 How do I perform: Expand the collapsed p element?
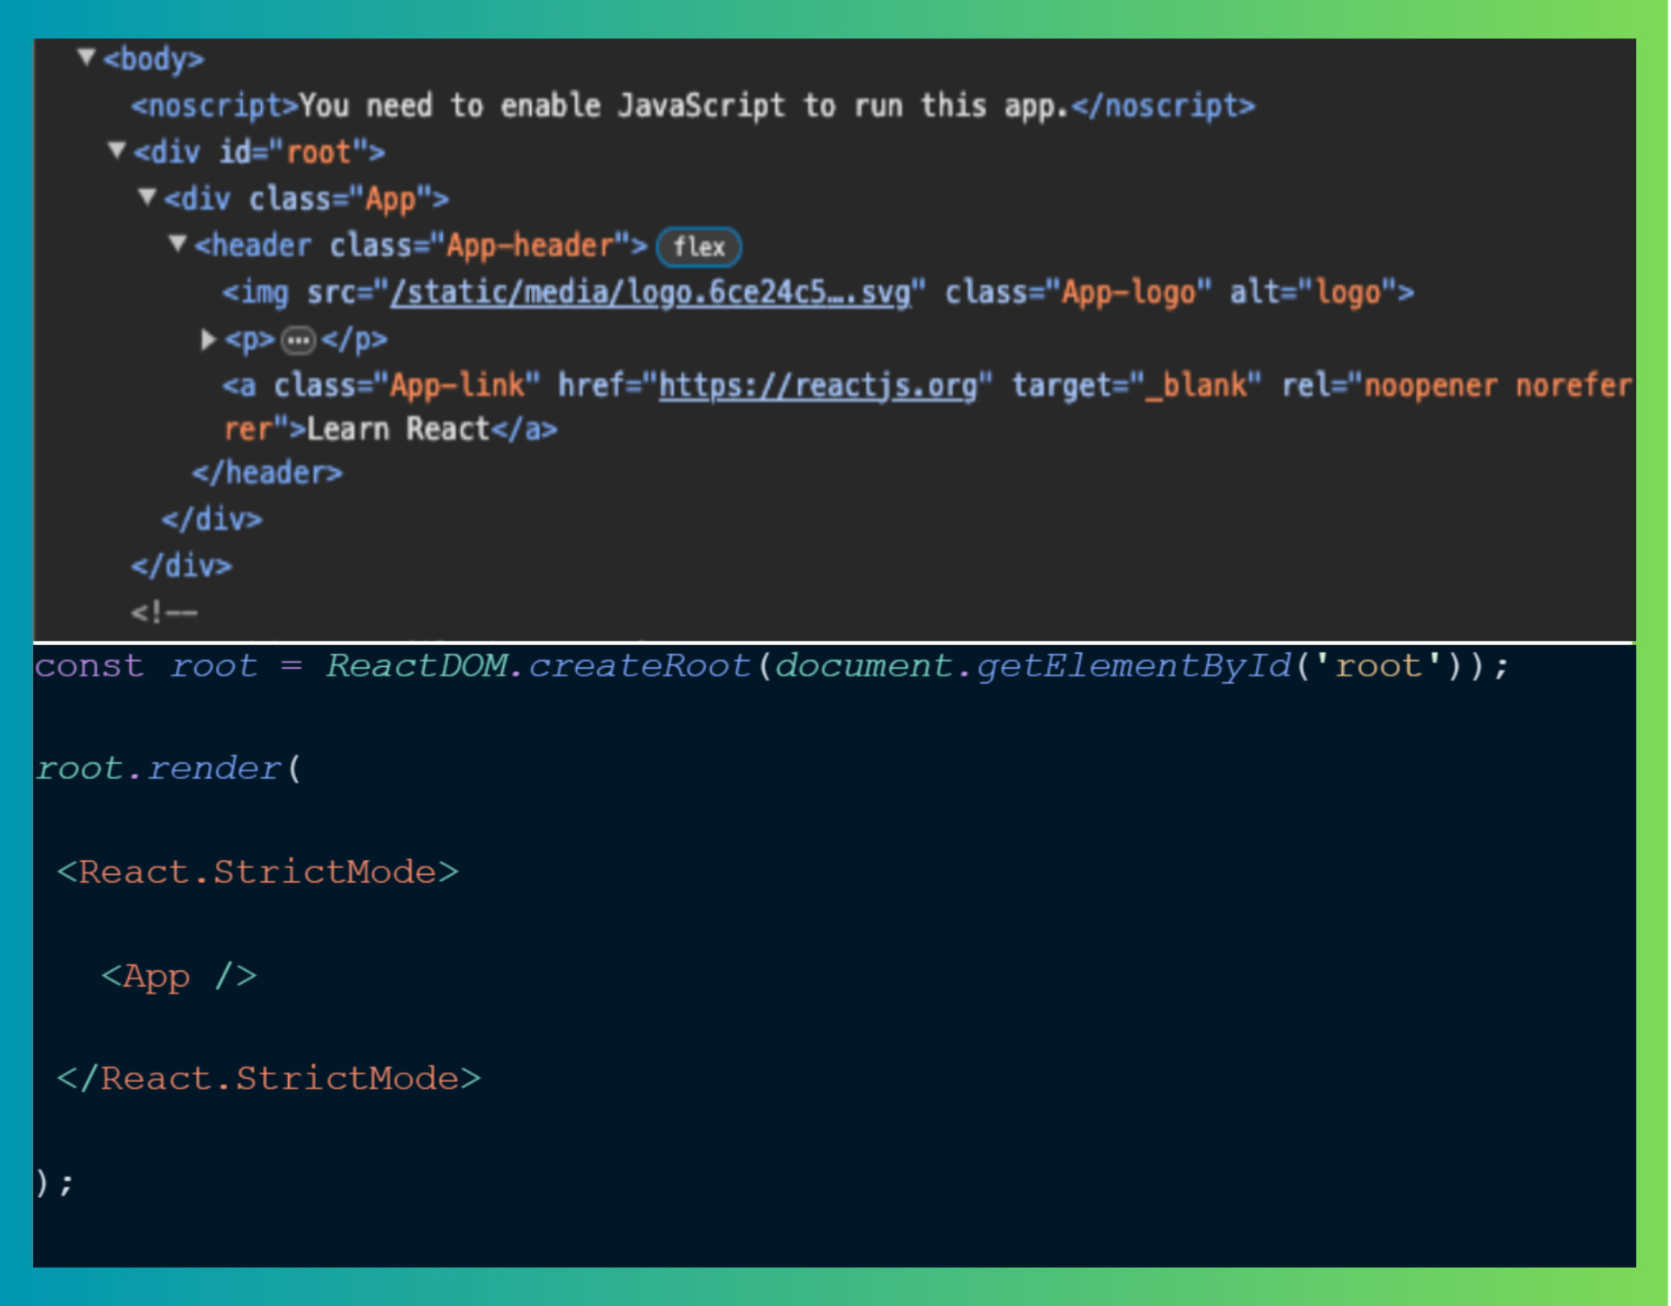208,339
